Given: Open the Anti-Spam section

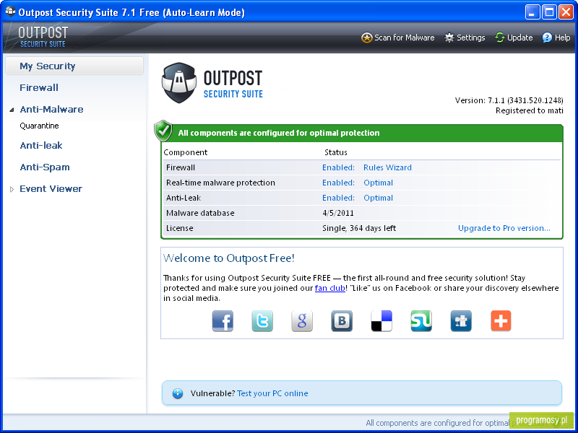Looking at the screenshot, I should click(45, 167).
